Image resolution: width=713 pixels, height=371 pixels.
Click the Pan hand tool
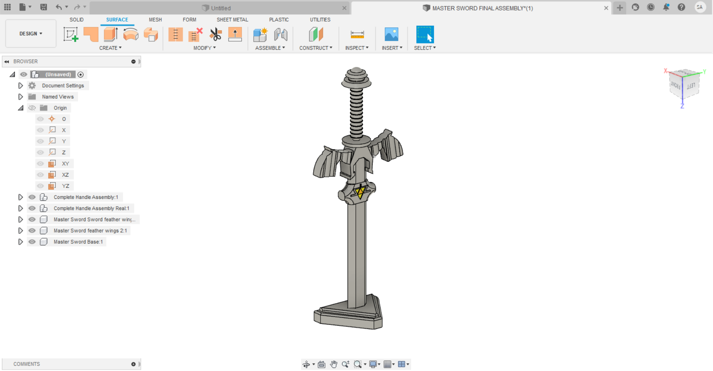click(x=333, y=364)
